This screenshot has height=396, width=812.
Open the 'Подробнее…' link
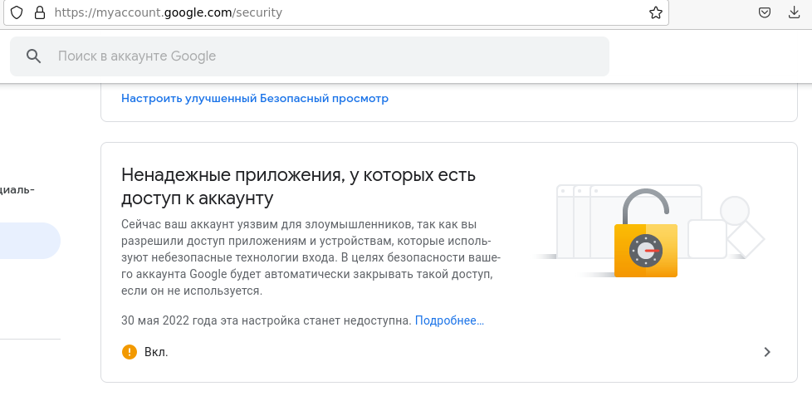[449, 320]
